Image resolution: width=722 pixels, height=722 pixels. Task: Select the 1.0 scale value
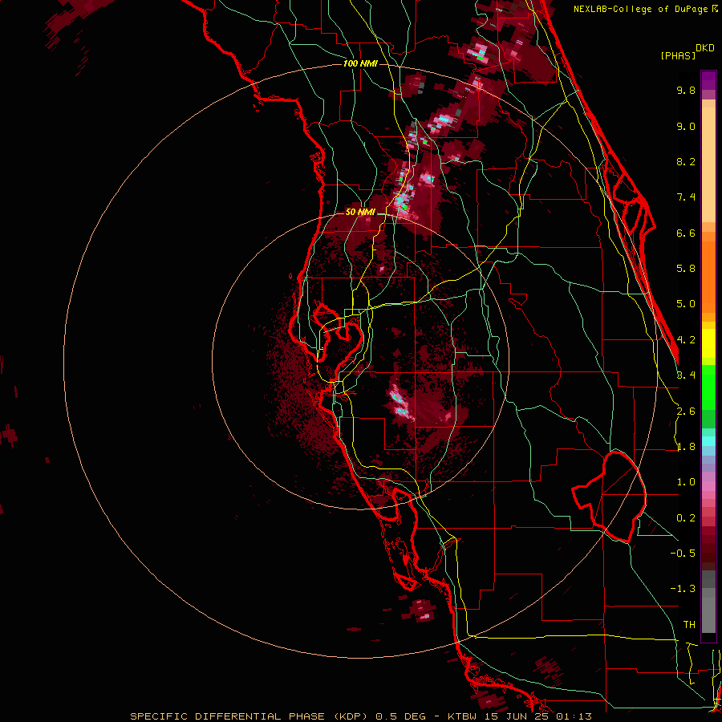[686, 482]
